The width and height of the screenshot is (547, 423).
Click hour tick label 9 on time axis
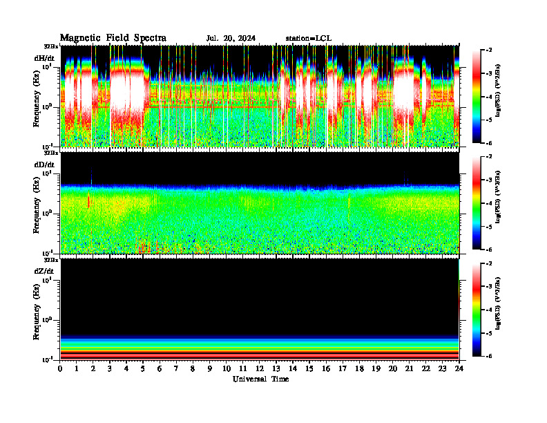click(x=210, y=368)
